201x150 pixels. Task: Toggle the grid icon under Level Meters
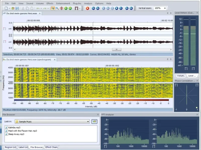coord(186,68)
